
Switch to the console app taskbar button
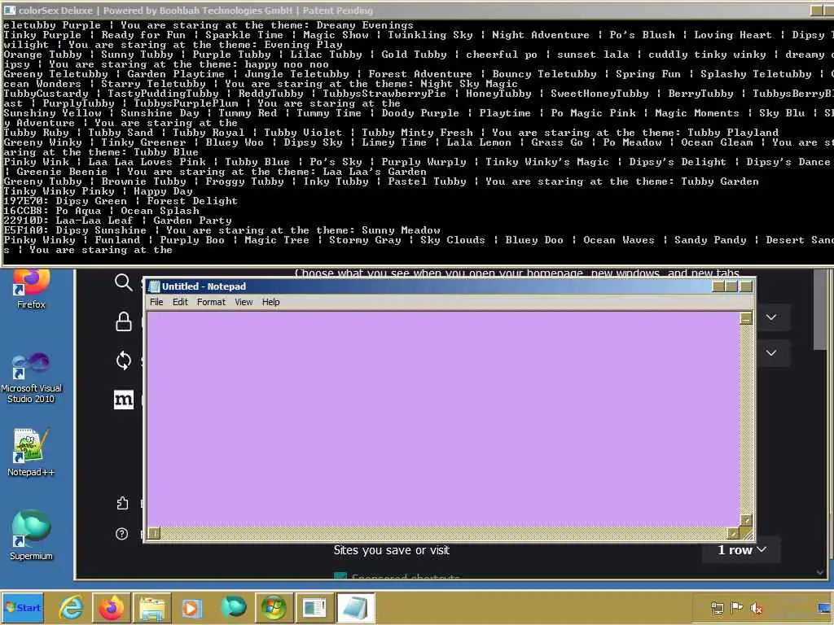(314, 607)
